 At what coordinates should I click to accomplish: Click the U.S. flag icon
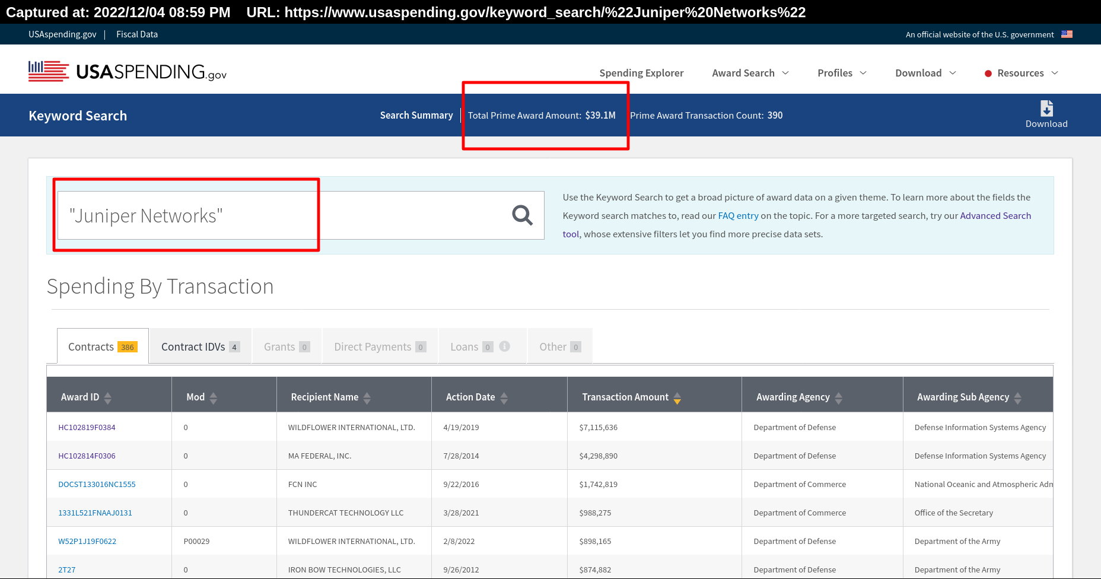1067,34
